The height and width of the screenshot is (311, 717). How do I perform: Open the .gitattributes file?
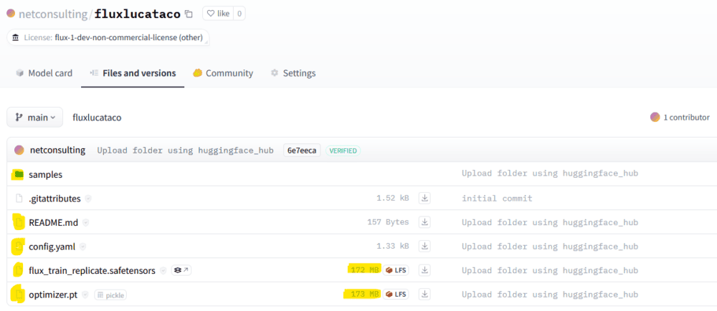tap(54, 198)
